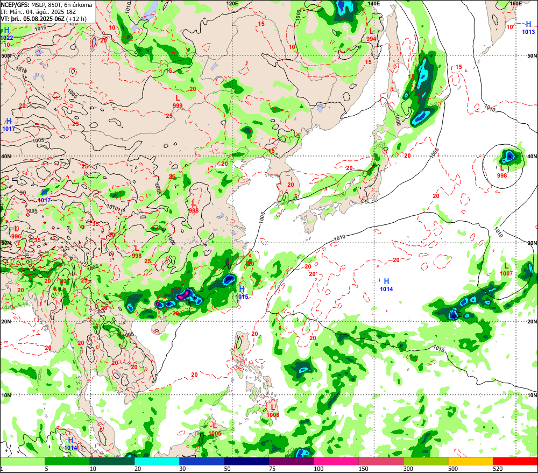Click the legend value 100
This screenshot has height=473, width=538.
click(318, 469)
